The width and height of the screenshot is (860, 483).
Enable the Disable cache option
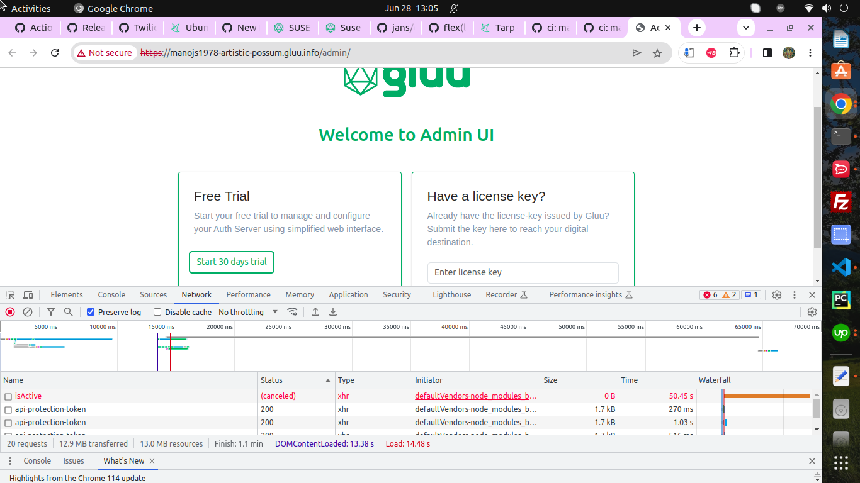157,311
